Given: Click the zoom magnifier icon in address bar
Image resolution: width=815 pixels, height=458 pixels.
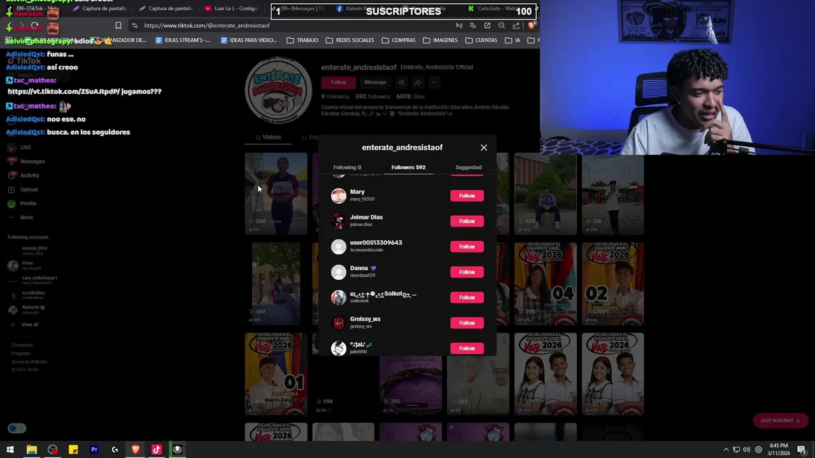Looking at the screenshot, I should (x=502, y=25).
